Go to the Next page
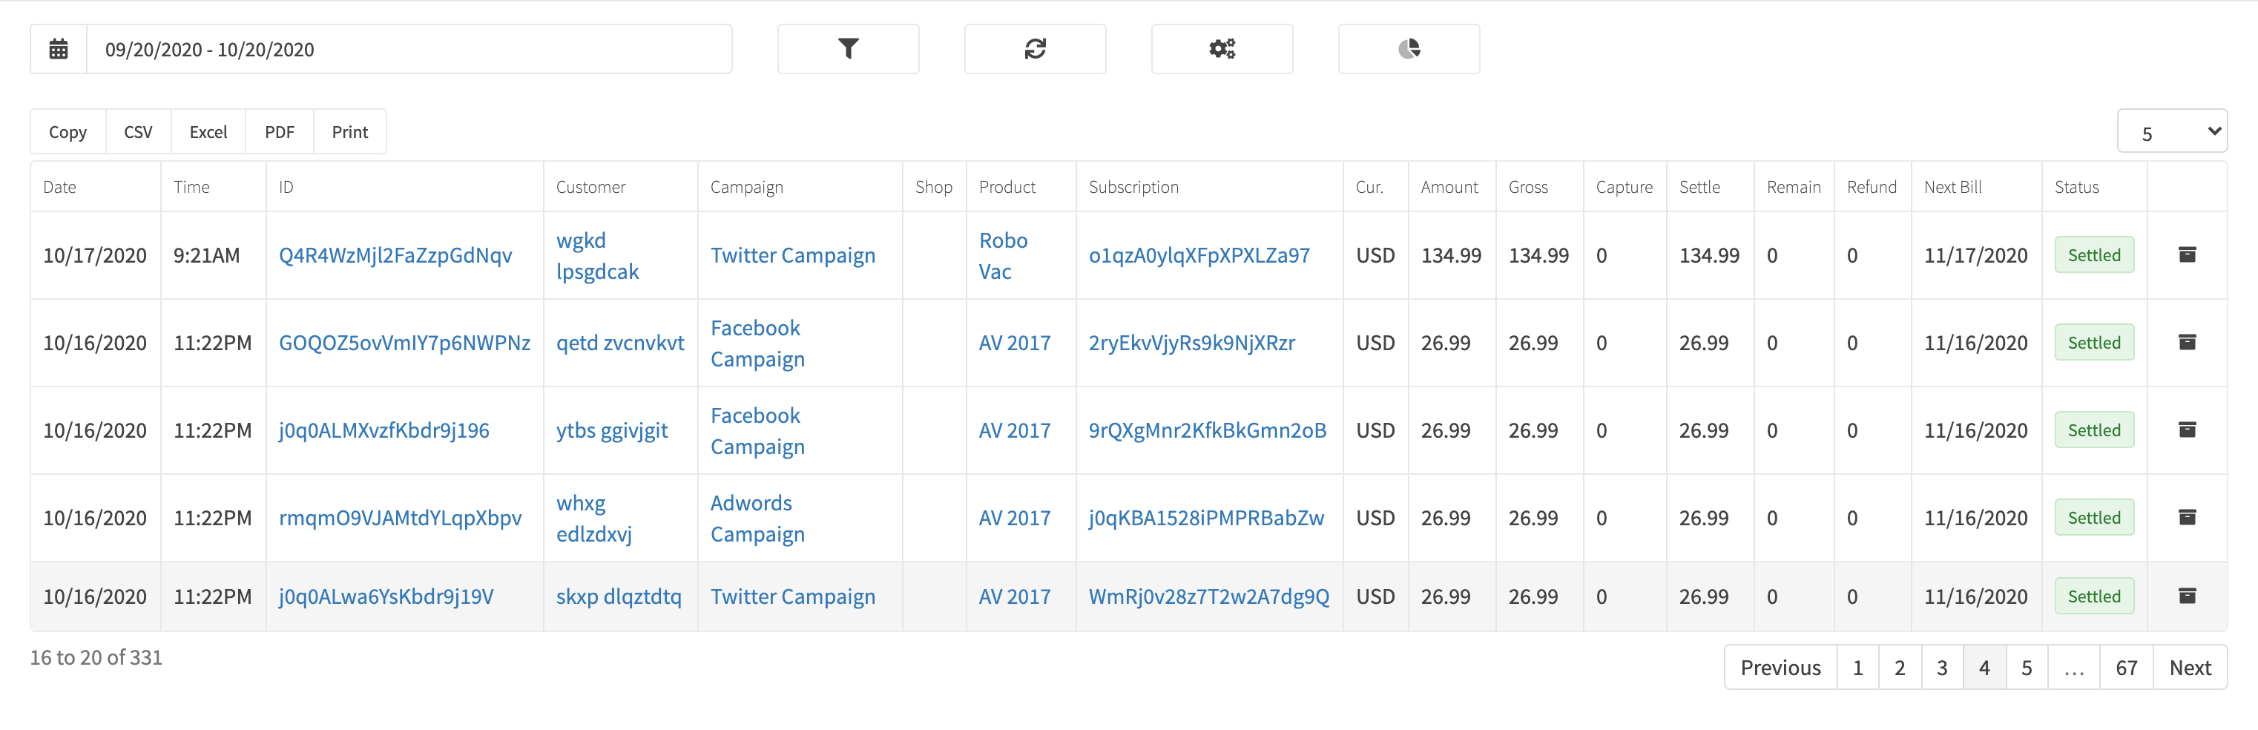 click(x=2190, y=668)
